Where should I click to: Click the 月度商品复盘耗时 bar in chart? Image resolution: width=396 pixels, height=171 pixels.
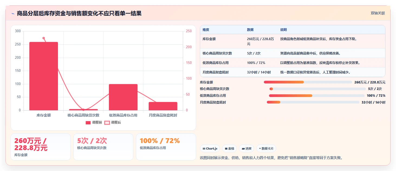click(x=163, y=106)
